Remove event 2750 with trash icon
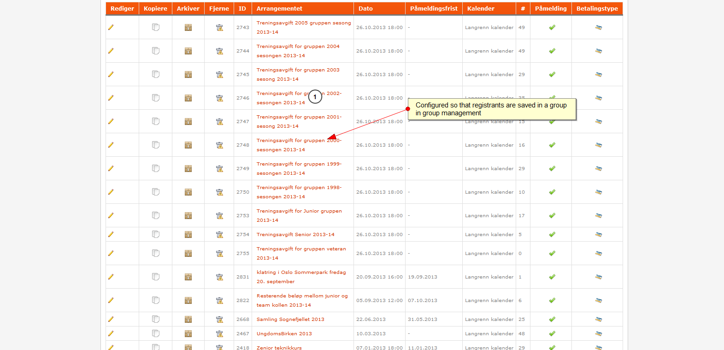Image resolution: width=724 pixels, height=350 pixels. click(x=219, y=192)
